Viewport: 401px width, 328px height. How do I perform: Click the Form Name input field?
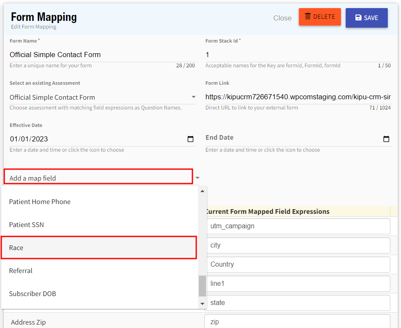[x=102, y=55]
